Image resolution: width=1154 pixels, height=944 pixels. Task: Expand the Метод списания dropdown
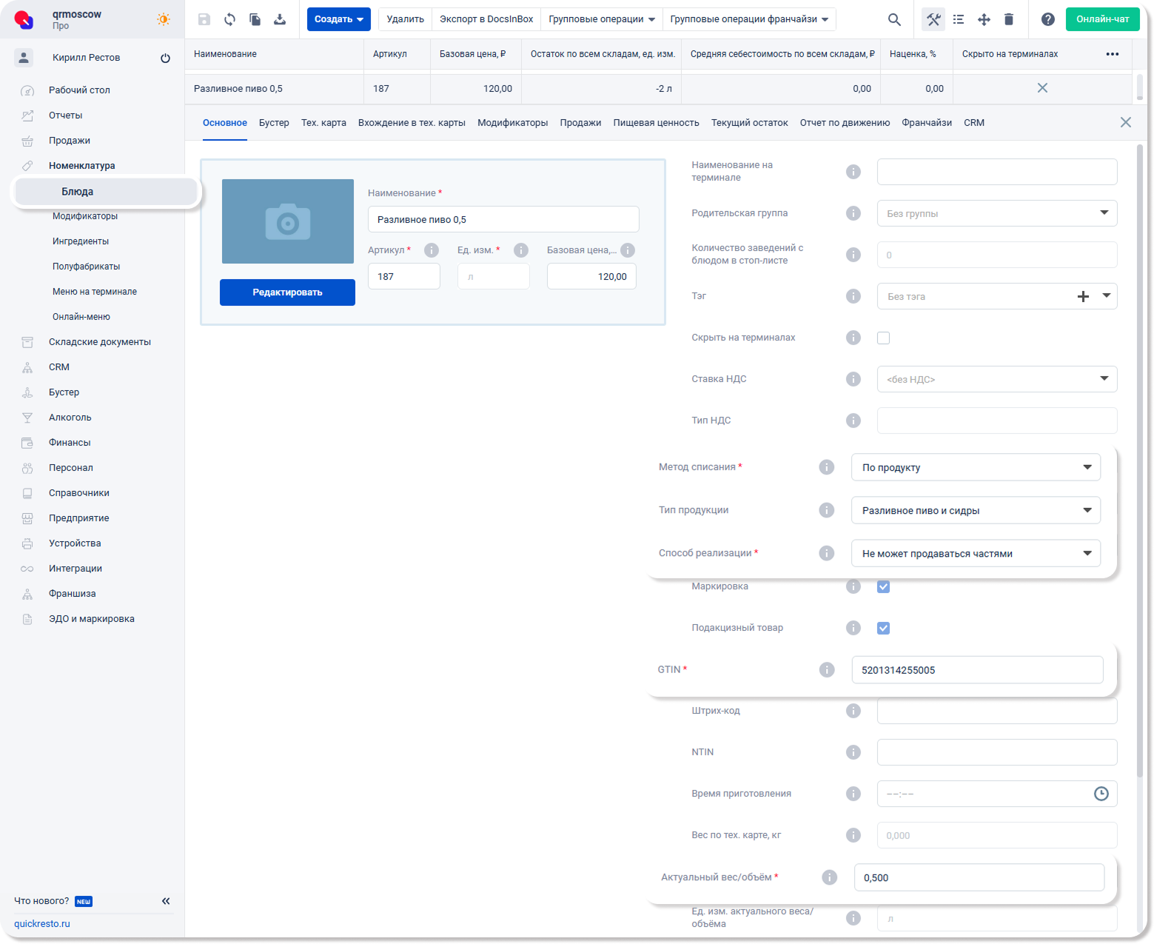pyautogui.click(x=976, y=467)
